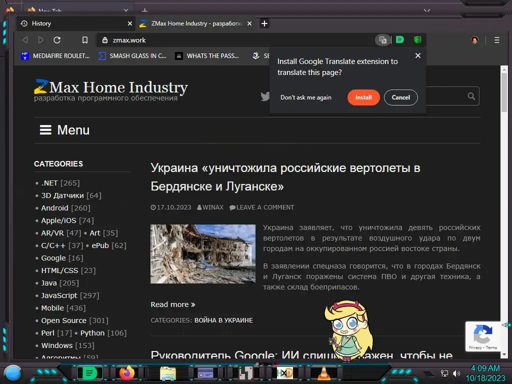This screenshot has height=384, width=512.
Task: Choose Don't ask me again
Action: pos(306,97)
